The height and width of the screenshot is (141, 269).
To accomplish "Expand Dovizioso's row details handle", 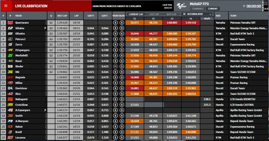I will coord(46,88).
